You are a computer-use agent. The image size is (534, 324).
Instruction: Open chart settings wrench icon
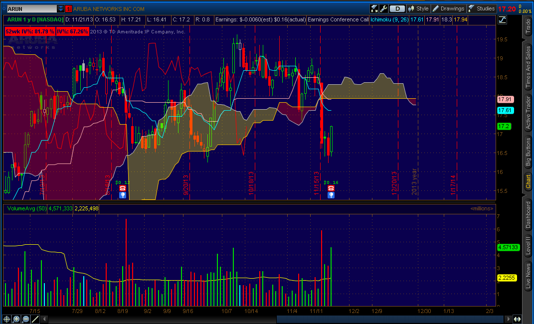click(x=383, y=8)
